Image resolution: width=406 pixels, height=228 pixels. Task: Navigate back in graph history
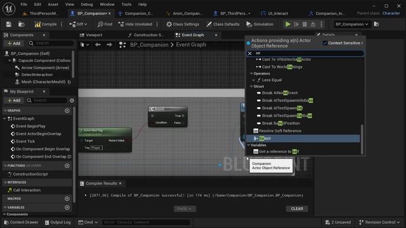pos(98,45)
